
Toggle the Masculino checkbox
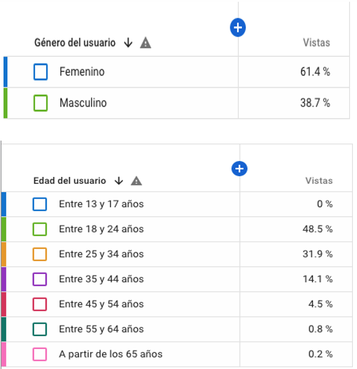[x=40, y=103]
